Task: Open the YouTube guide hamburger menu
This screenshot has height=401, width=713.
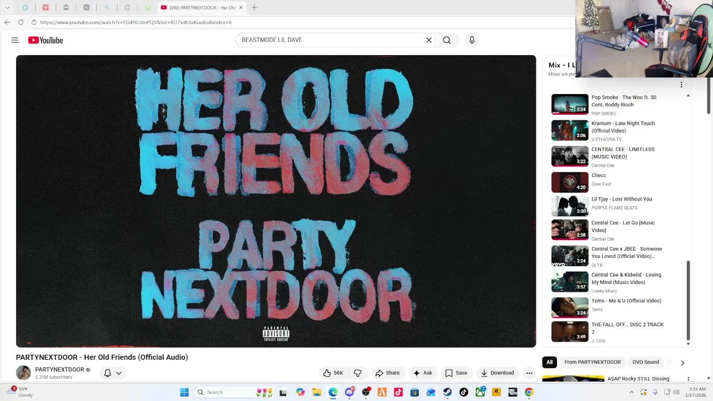Action: pyautogui.click(x=15, y=40)
